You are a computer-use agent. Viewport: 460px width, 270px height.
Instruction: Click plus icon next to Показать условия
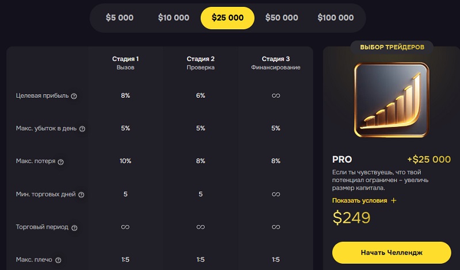tap(394, 200)
